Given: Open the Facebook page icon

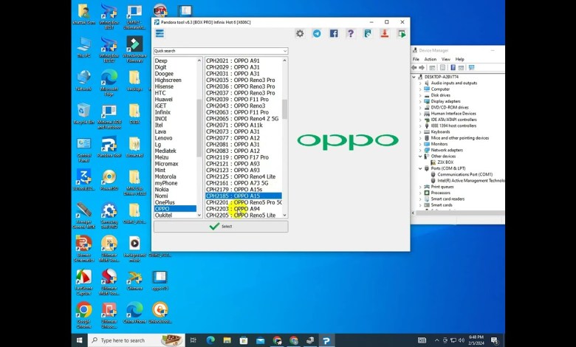Looking at the screenshot, I should (x=334, y=34).
